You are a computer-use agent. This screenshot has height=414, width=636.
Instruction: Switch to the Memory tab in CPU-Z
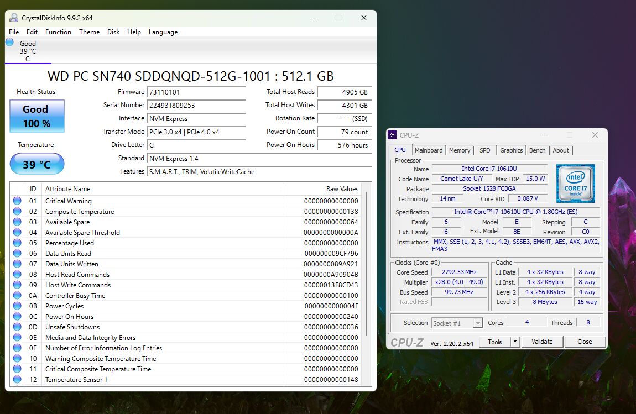pyautogui.click(x=460, y=150)
